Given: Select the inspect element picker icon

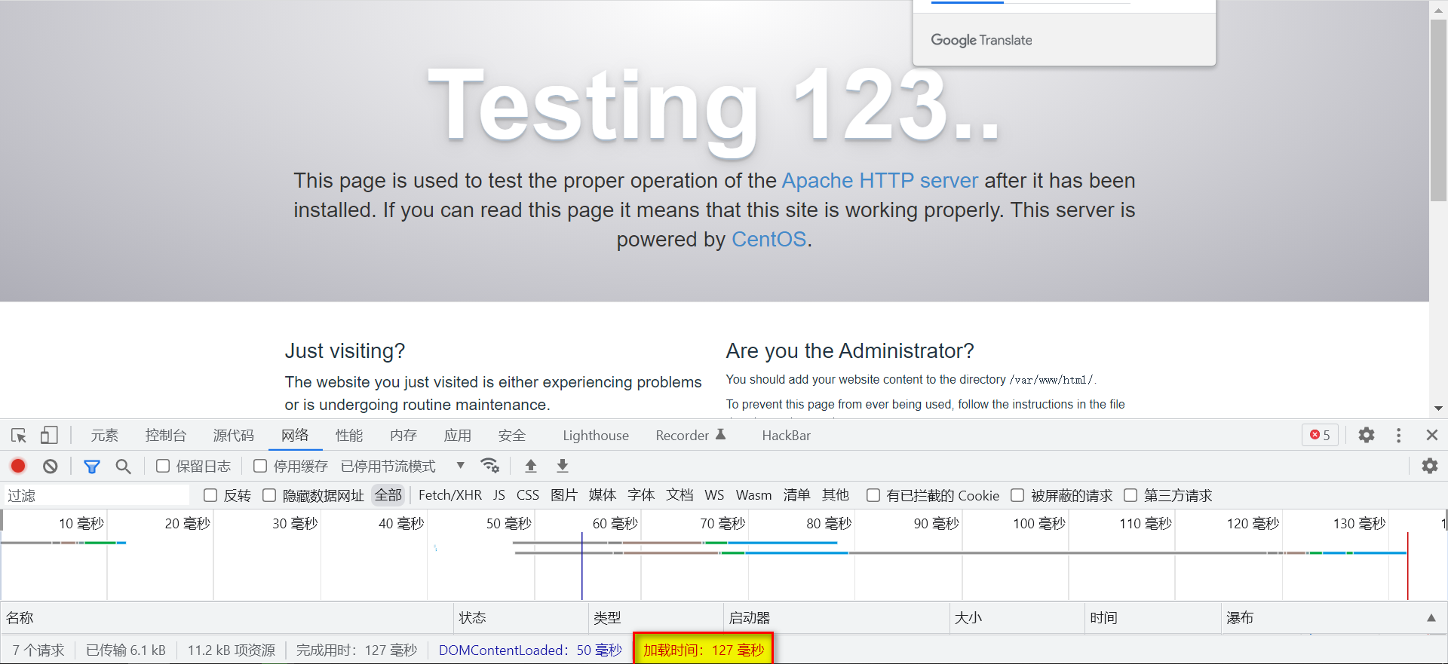Looking at the screenshot, I should pos(19,436).
